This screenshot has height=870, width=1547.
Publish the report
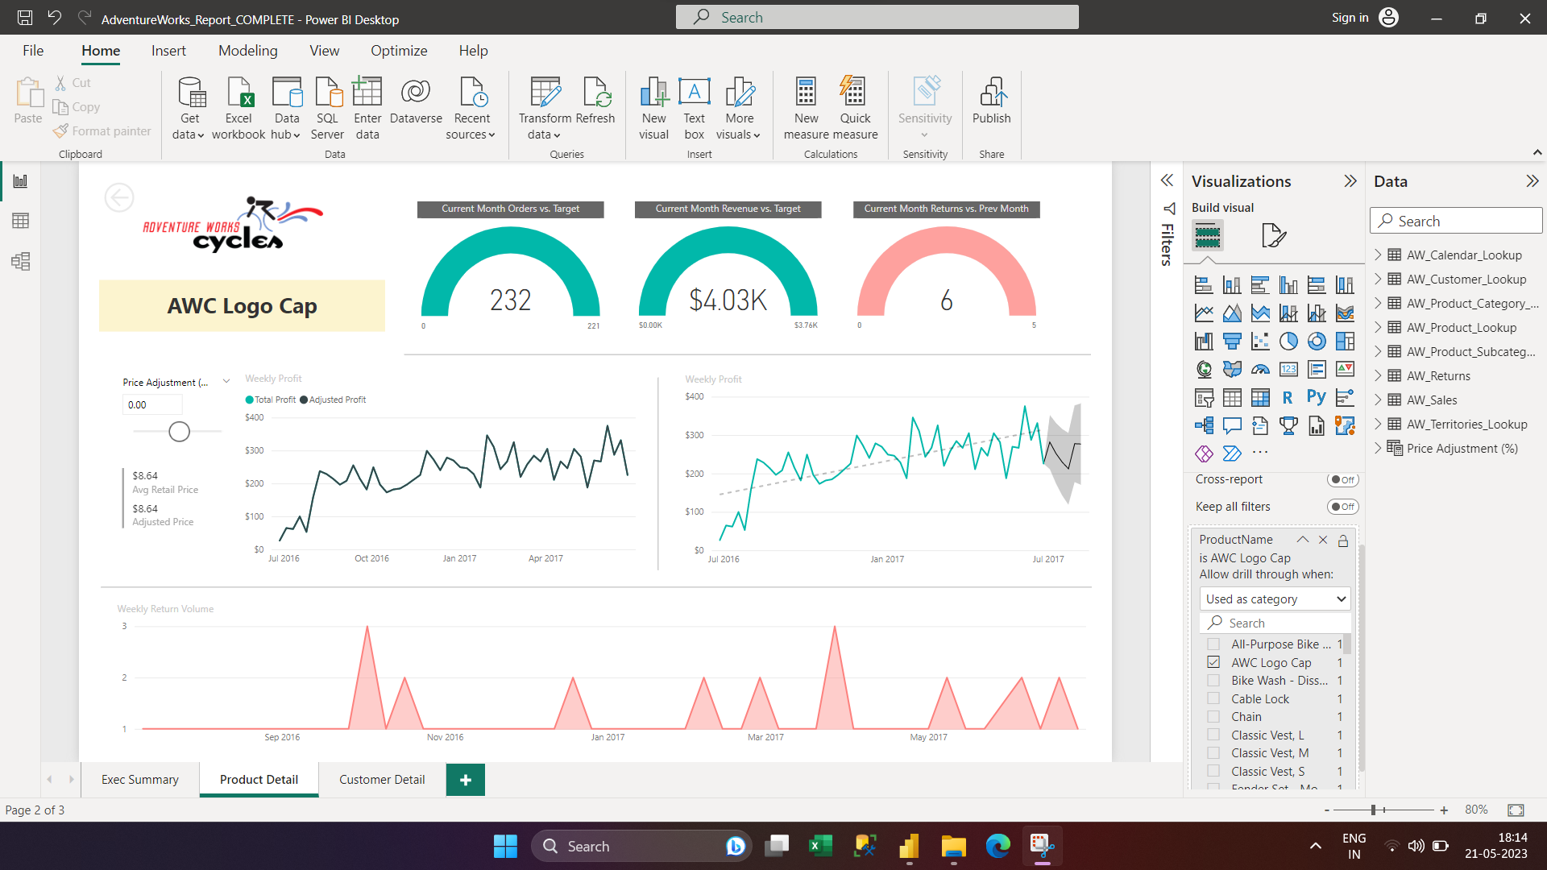[991, 100]
